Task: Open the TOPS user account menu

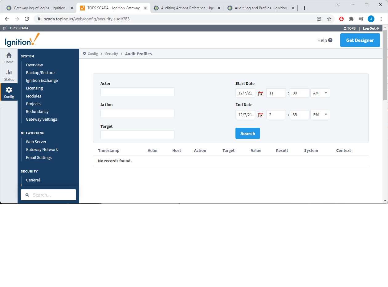Action: click(x=349, y=28)
